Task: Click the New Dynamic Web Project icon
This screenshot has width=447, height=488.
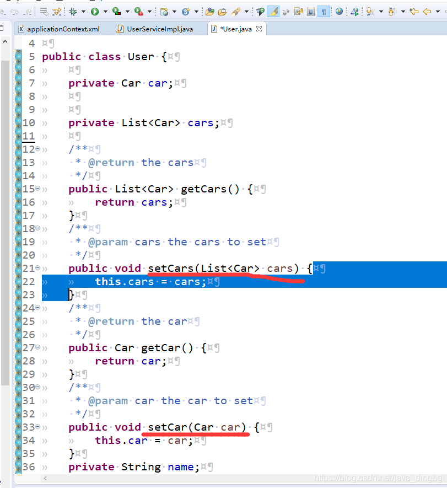Action: tap(164, 12)
